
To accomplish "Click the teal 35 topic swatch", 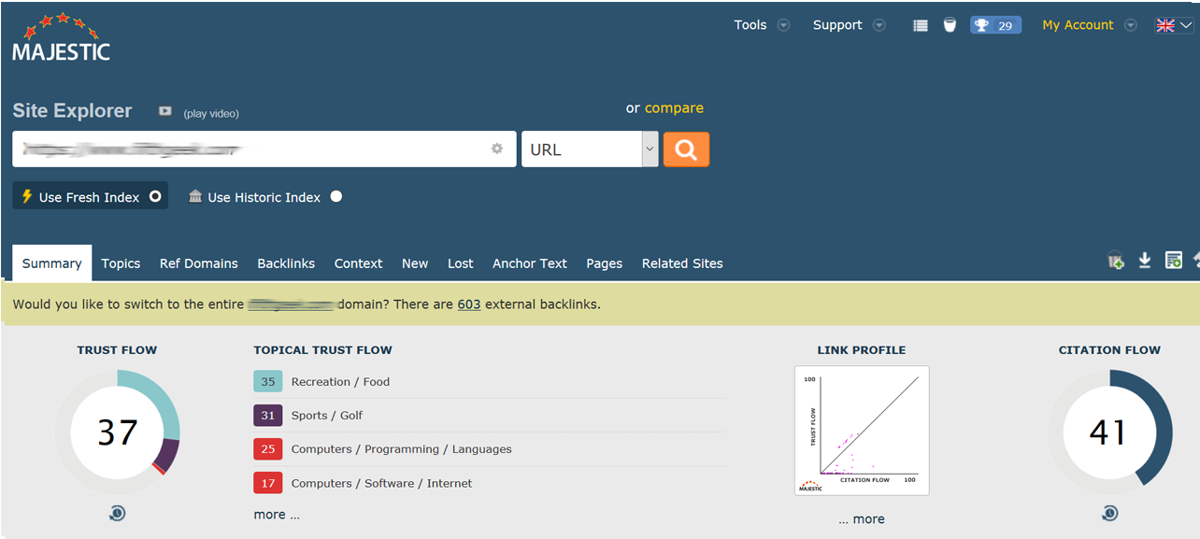I will tap(268, 381).
